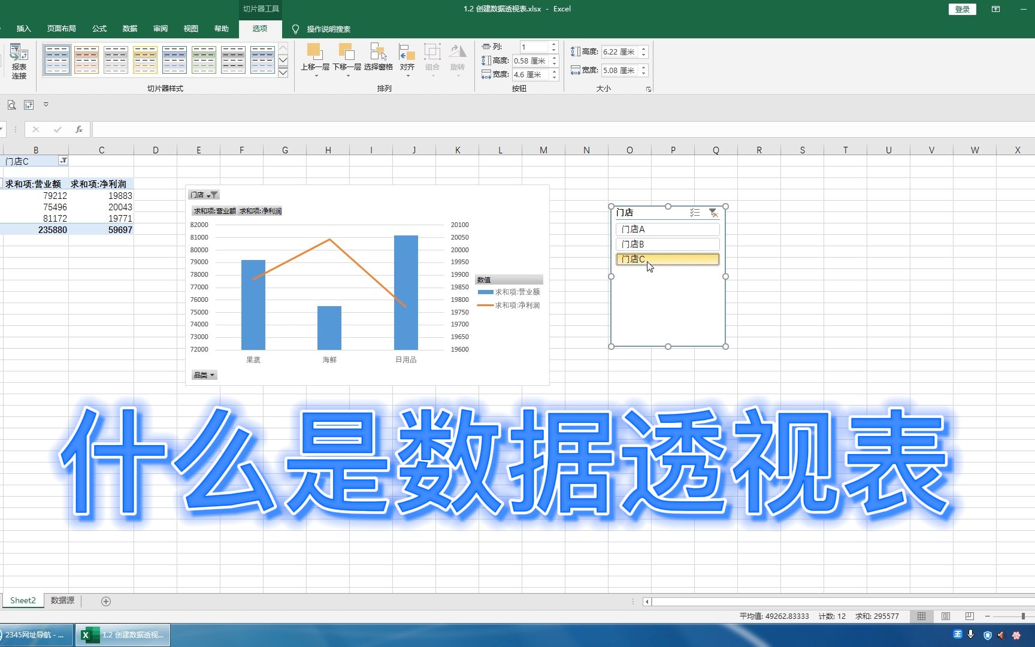
Task: Click the volume icon in system tray
Action: coord(1001,635)
